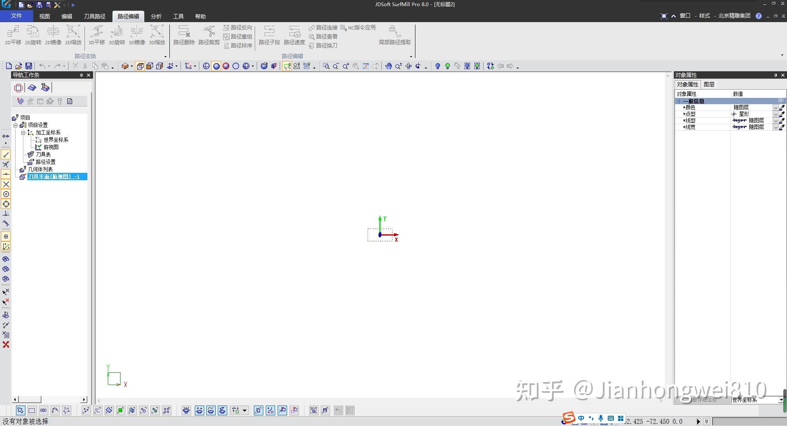The height and width of the screenshot is (426, 787).
Task: Click the rectangle selection tool in bottom toolbar
Action: (x=32, y=410)
